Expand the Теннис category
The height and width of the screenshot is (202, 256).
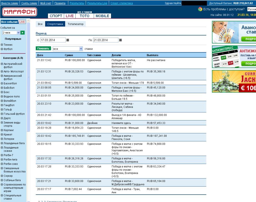2,45
